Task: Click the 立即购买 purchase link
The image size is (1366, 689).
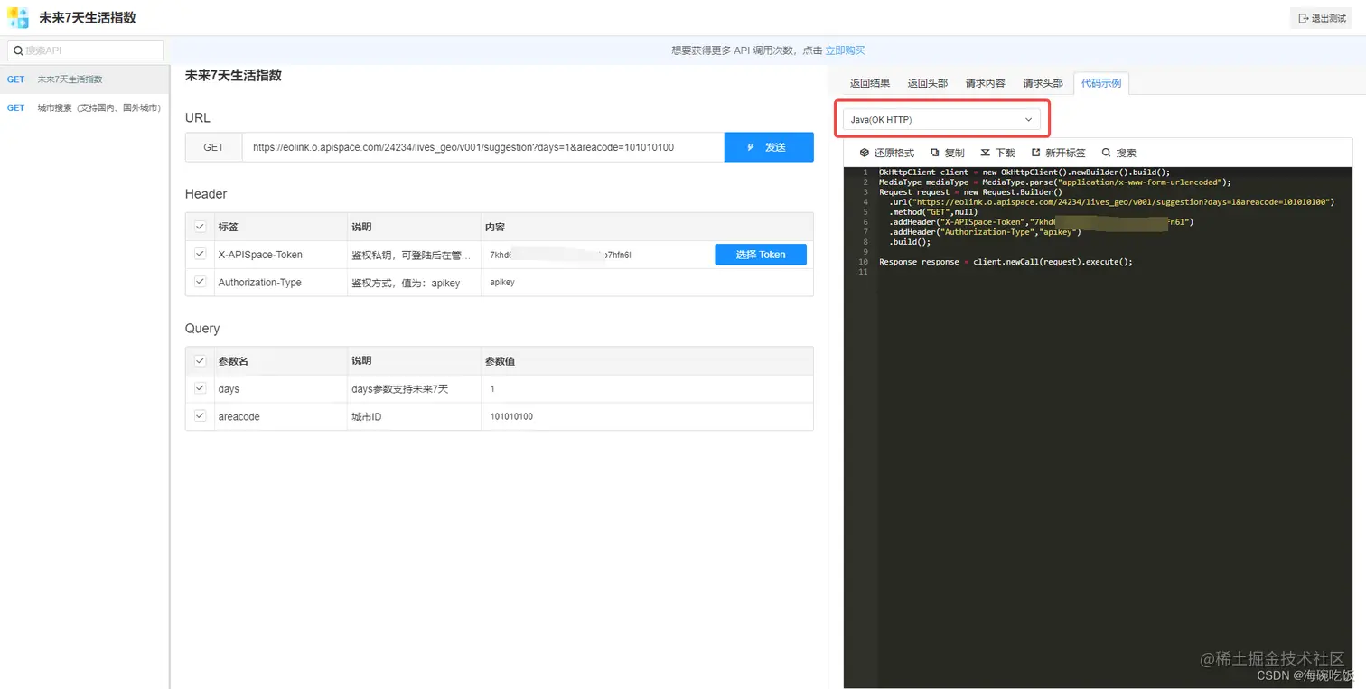Action: (x=844, y=50)
